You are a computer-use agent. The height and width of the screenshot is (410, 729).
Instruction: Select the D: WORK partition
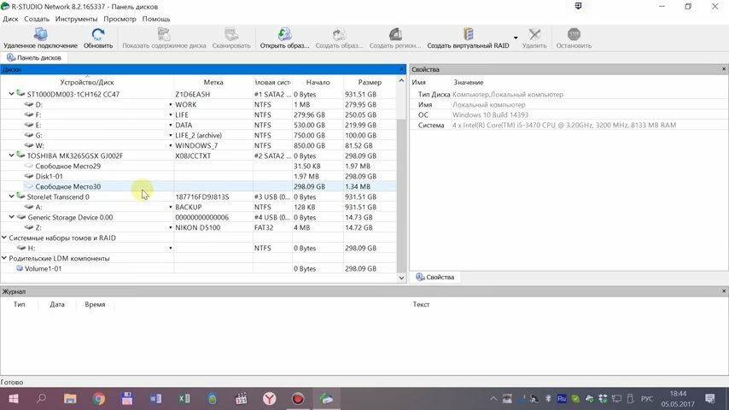click(199, 105)
